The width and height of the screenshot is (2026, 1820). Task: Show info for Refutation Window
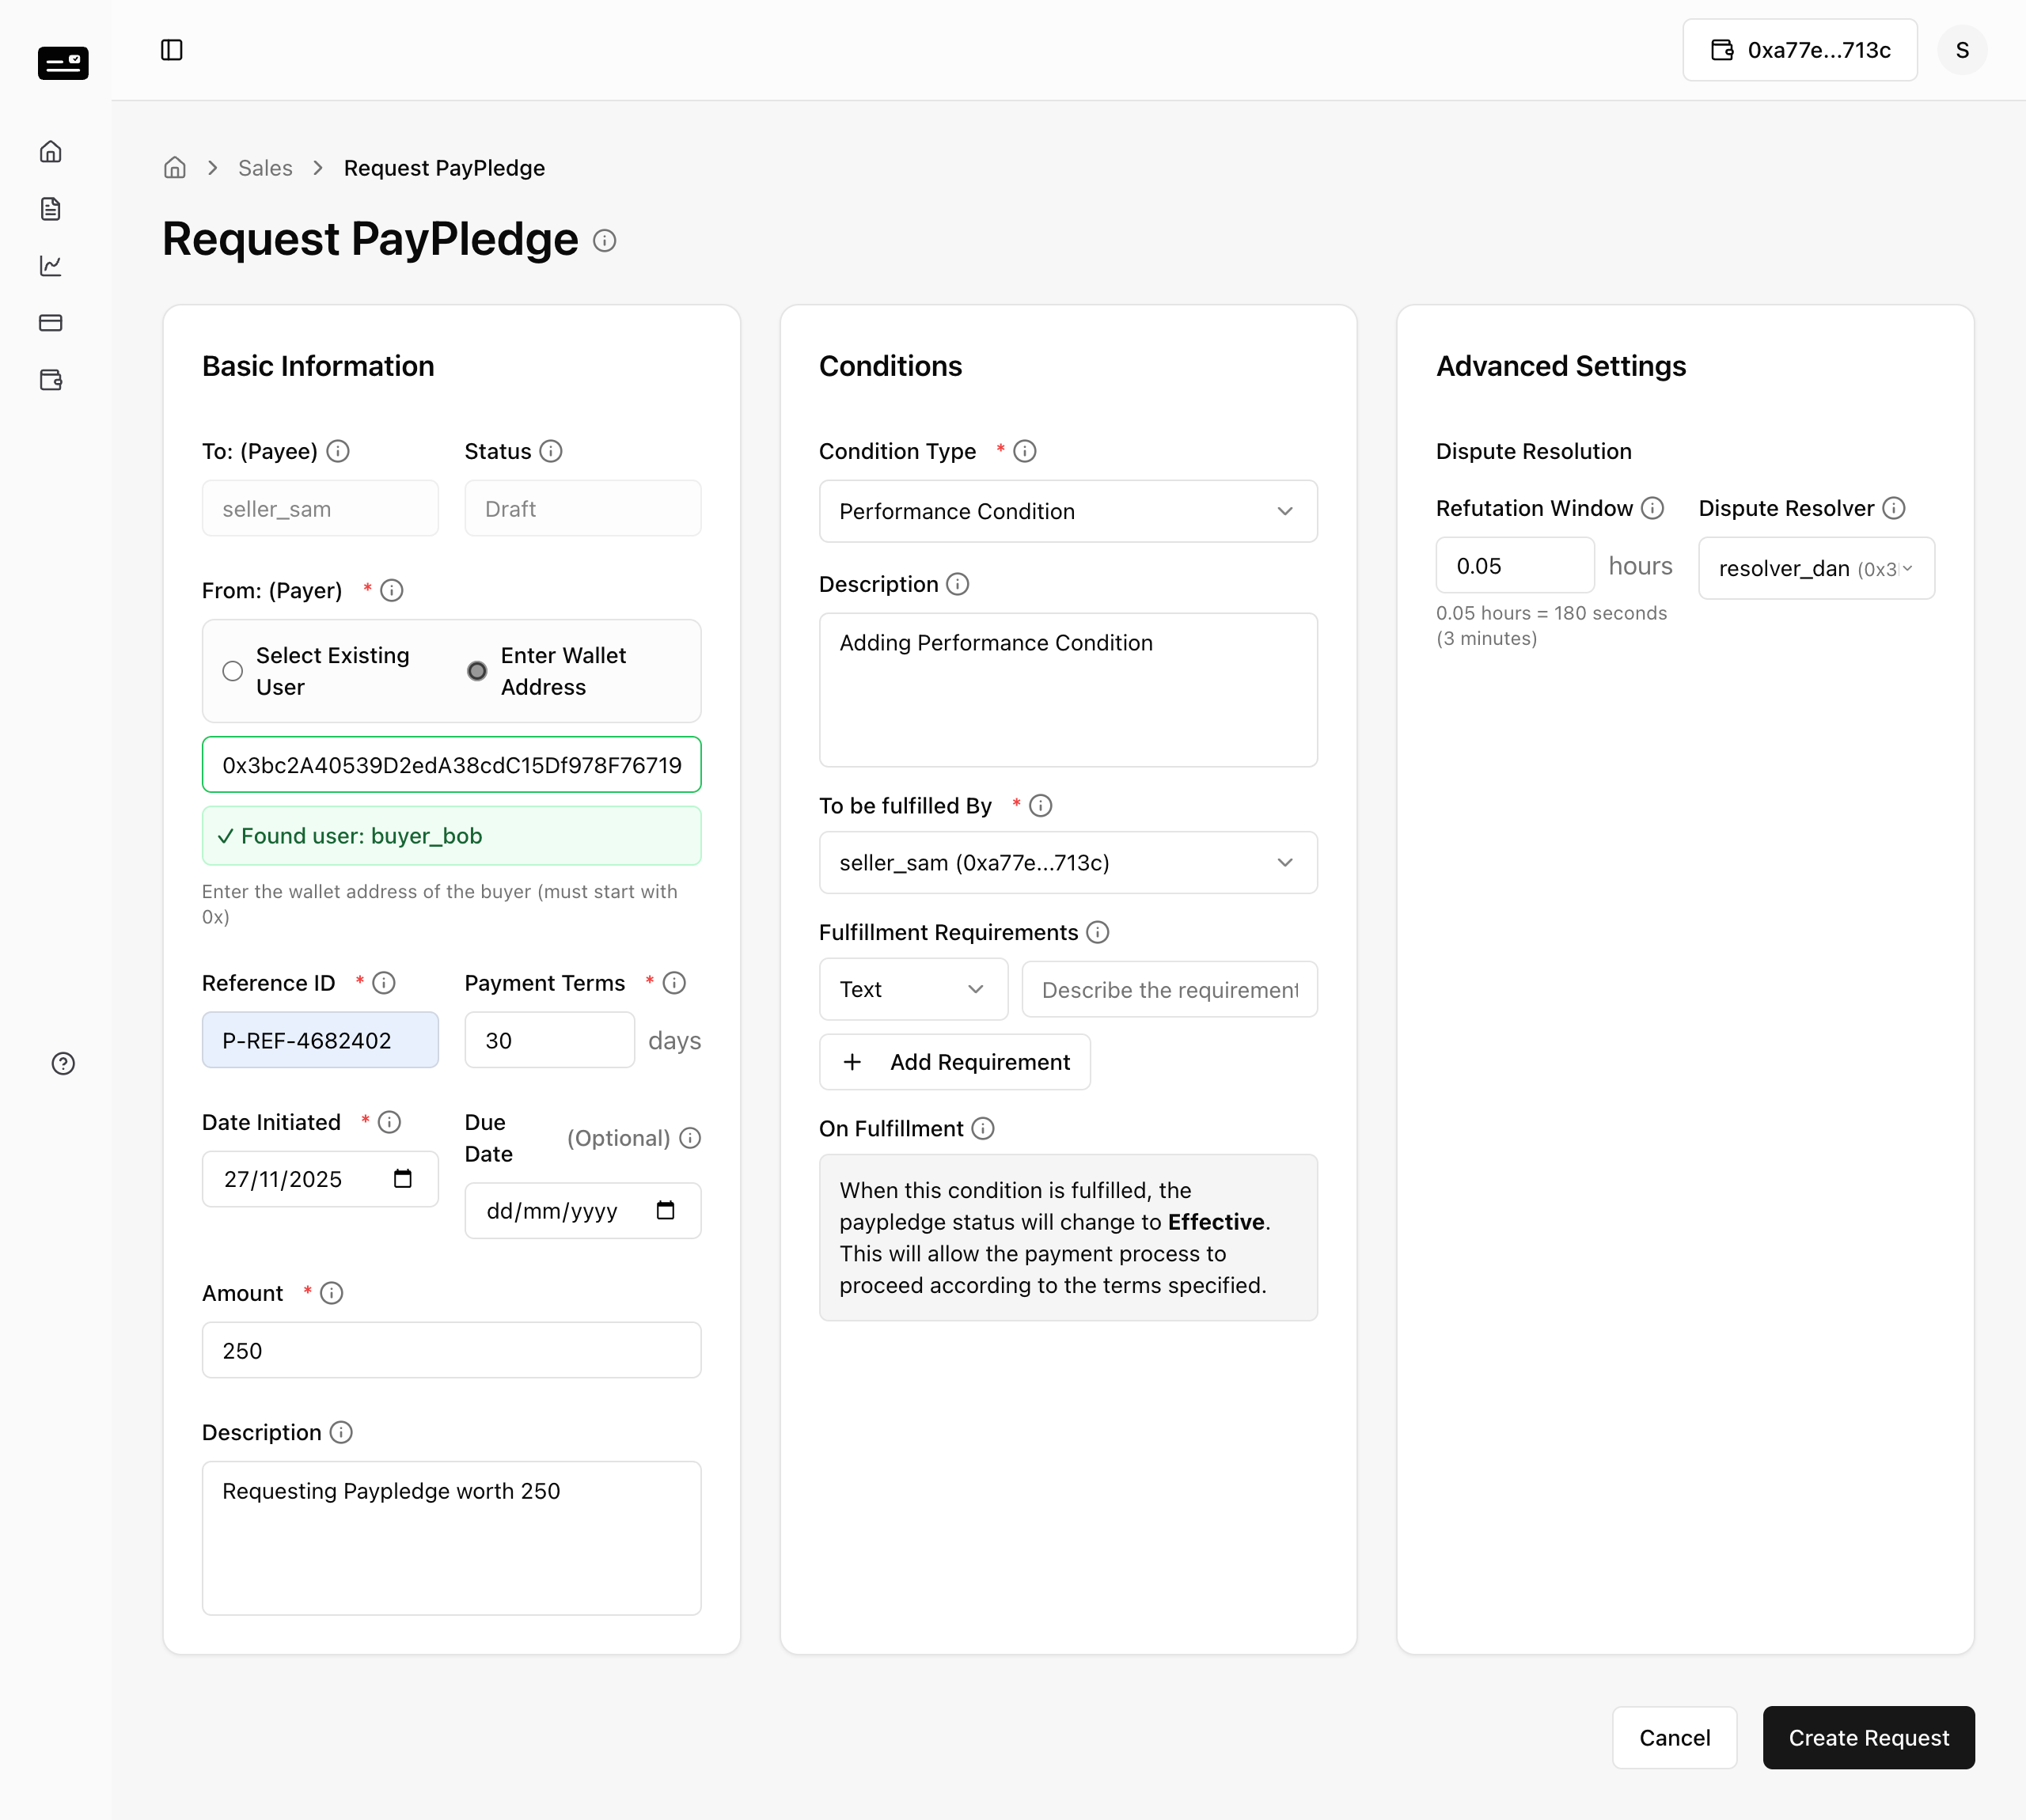pos(1653,508)
